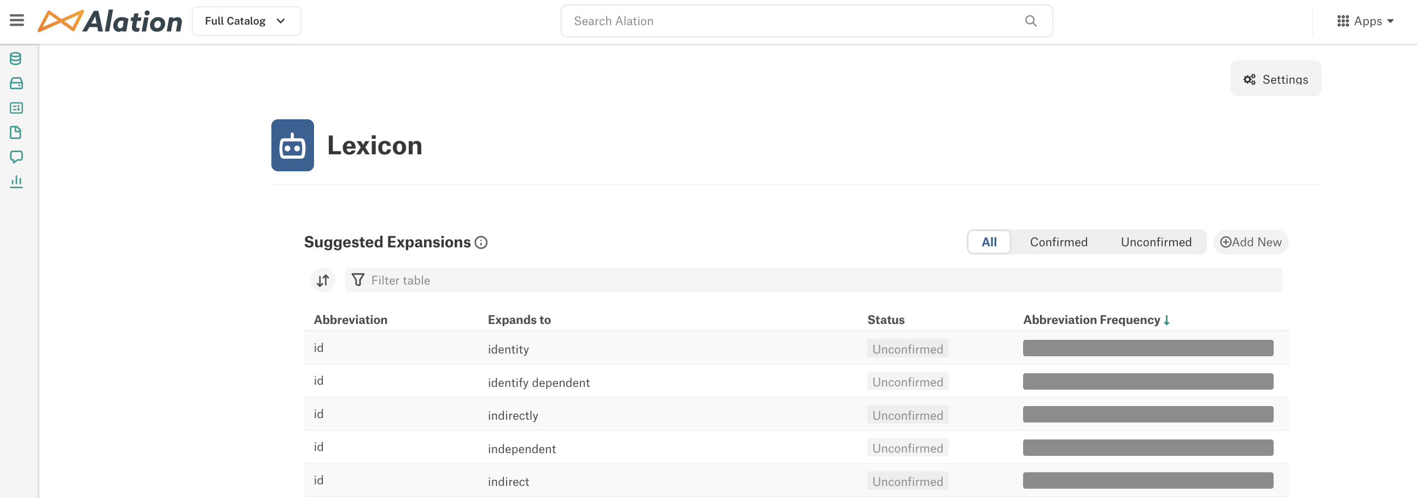Screen dimensions: 1417x498
Task: Sort by Expands to column header
Action: click(x=519, y=320)
